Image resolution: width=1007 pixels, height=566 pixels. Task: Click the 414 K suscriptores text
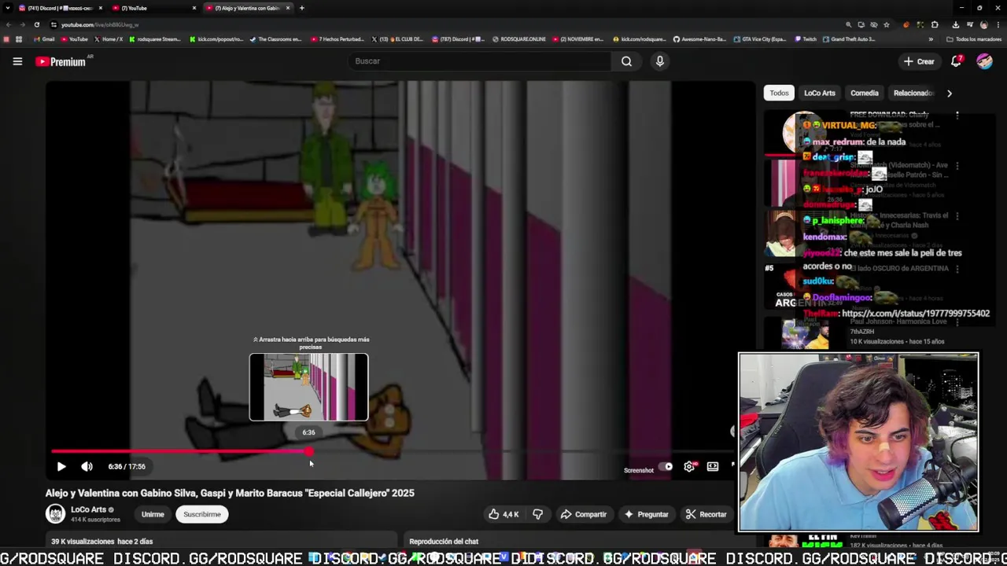95,520
